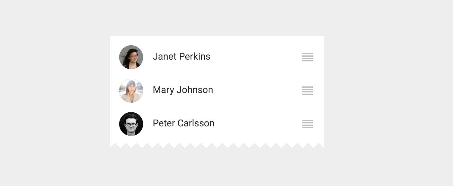Screen dimensions: 453x186
Task: Open Mary Johnson's avatar picture
Action: coord(131,91)
